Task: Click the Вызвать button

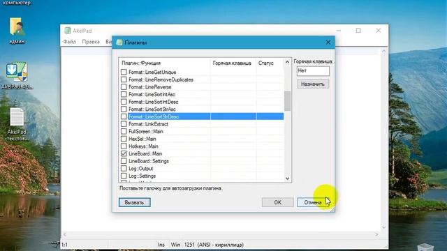Action: click(x=135, y=202)
